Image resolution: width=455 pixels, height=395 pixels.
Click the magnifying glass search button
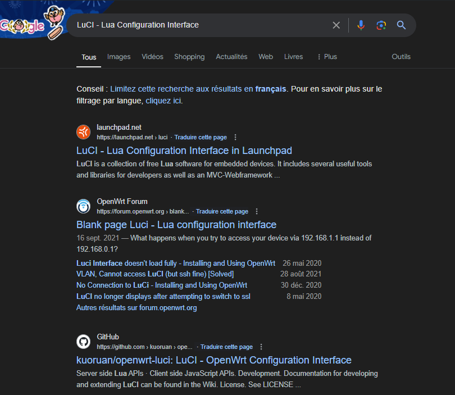pos(401,25)
